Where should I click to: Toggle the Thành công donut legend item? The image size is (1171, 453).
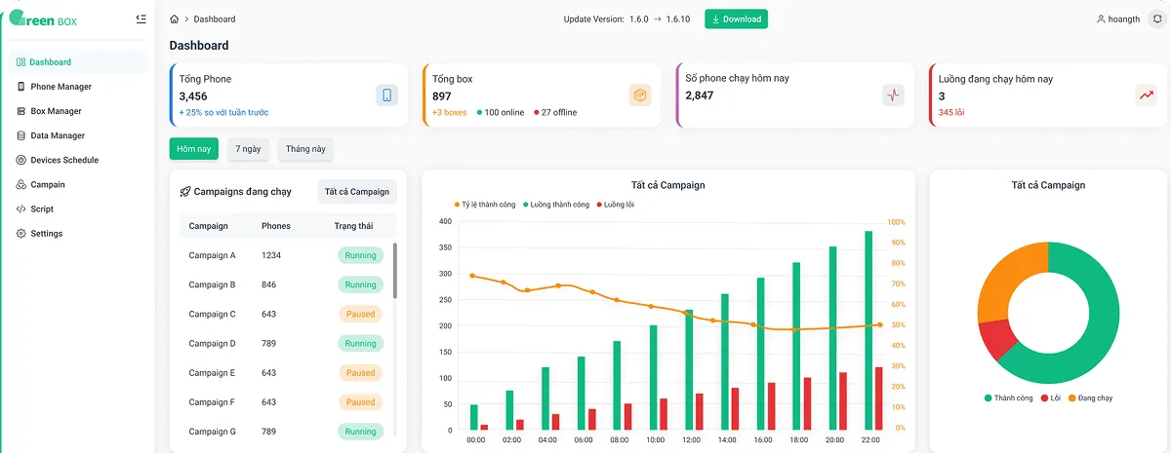1009,398
